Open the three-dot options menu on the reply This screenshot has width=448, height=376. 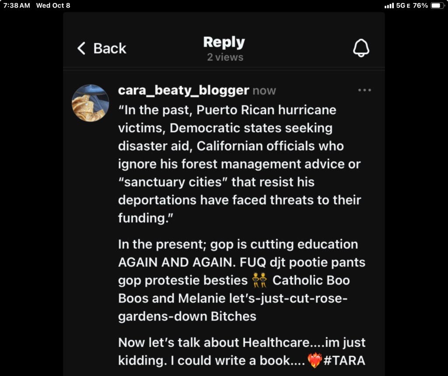click(364, 90)
